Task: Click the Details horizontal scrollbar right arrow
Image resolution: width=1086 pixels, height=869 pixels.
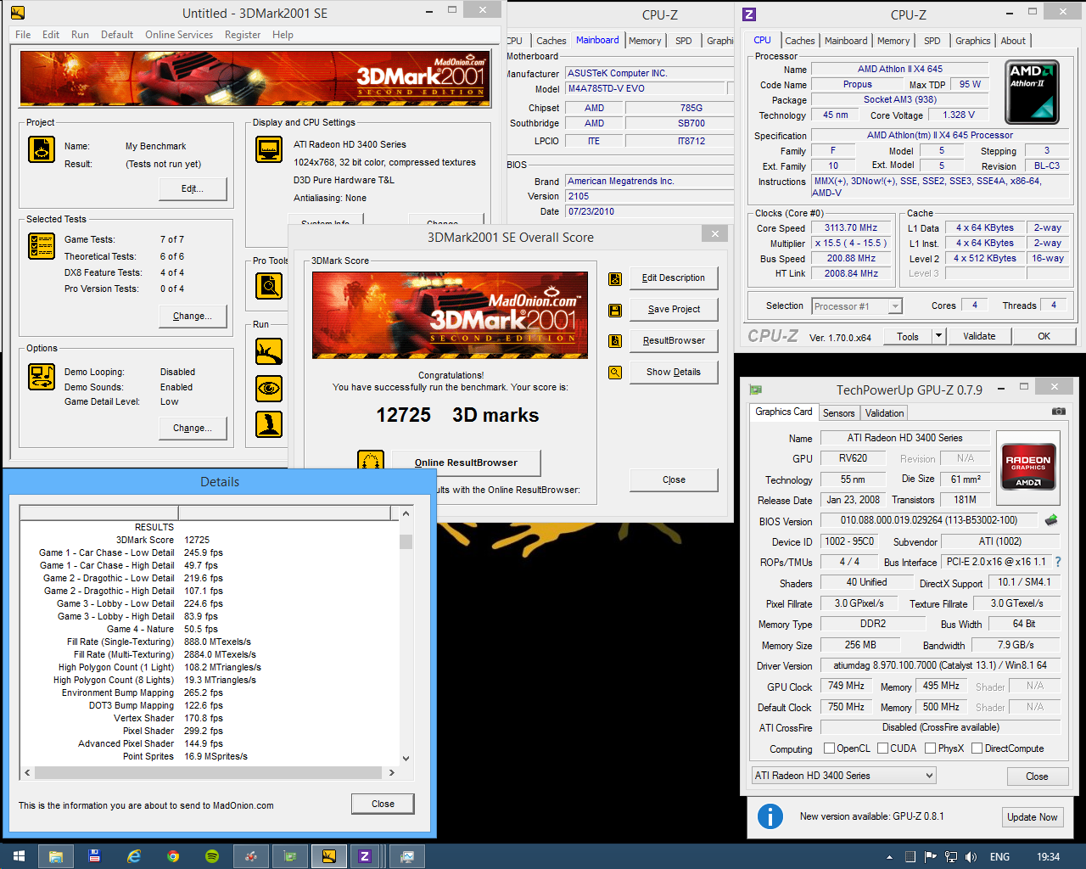Action: click(391, 773)
